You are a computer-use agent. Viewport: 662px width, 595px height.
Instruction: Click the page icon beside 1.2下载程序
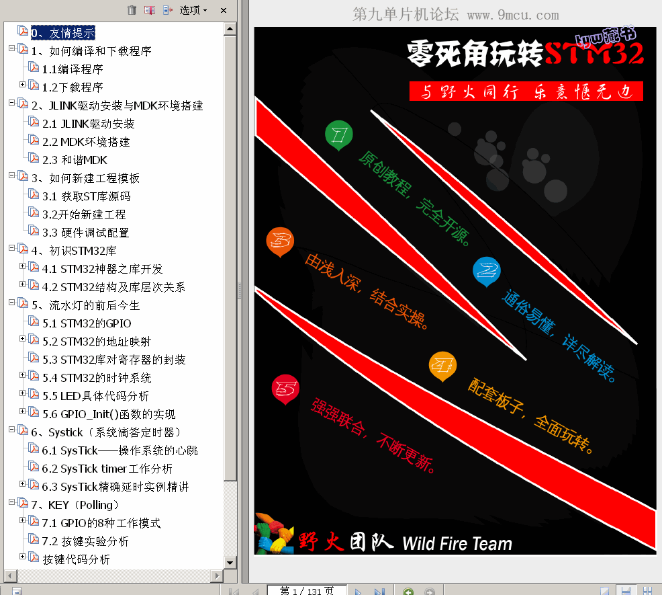[34, 86]
